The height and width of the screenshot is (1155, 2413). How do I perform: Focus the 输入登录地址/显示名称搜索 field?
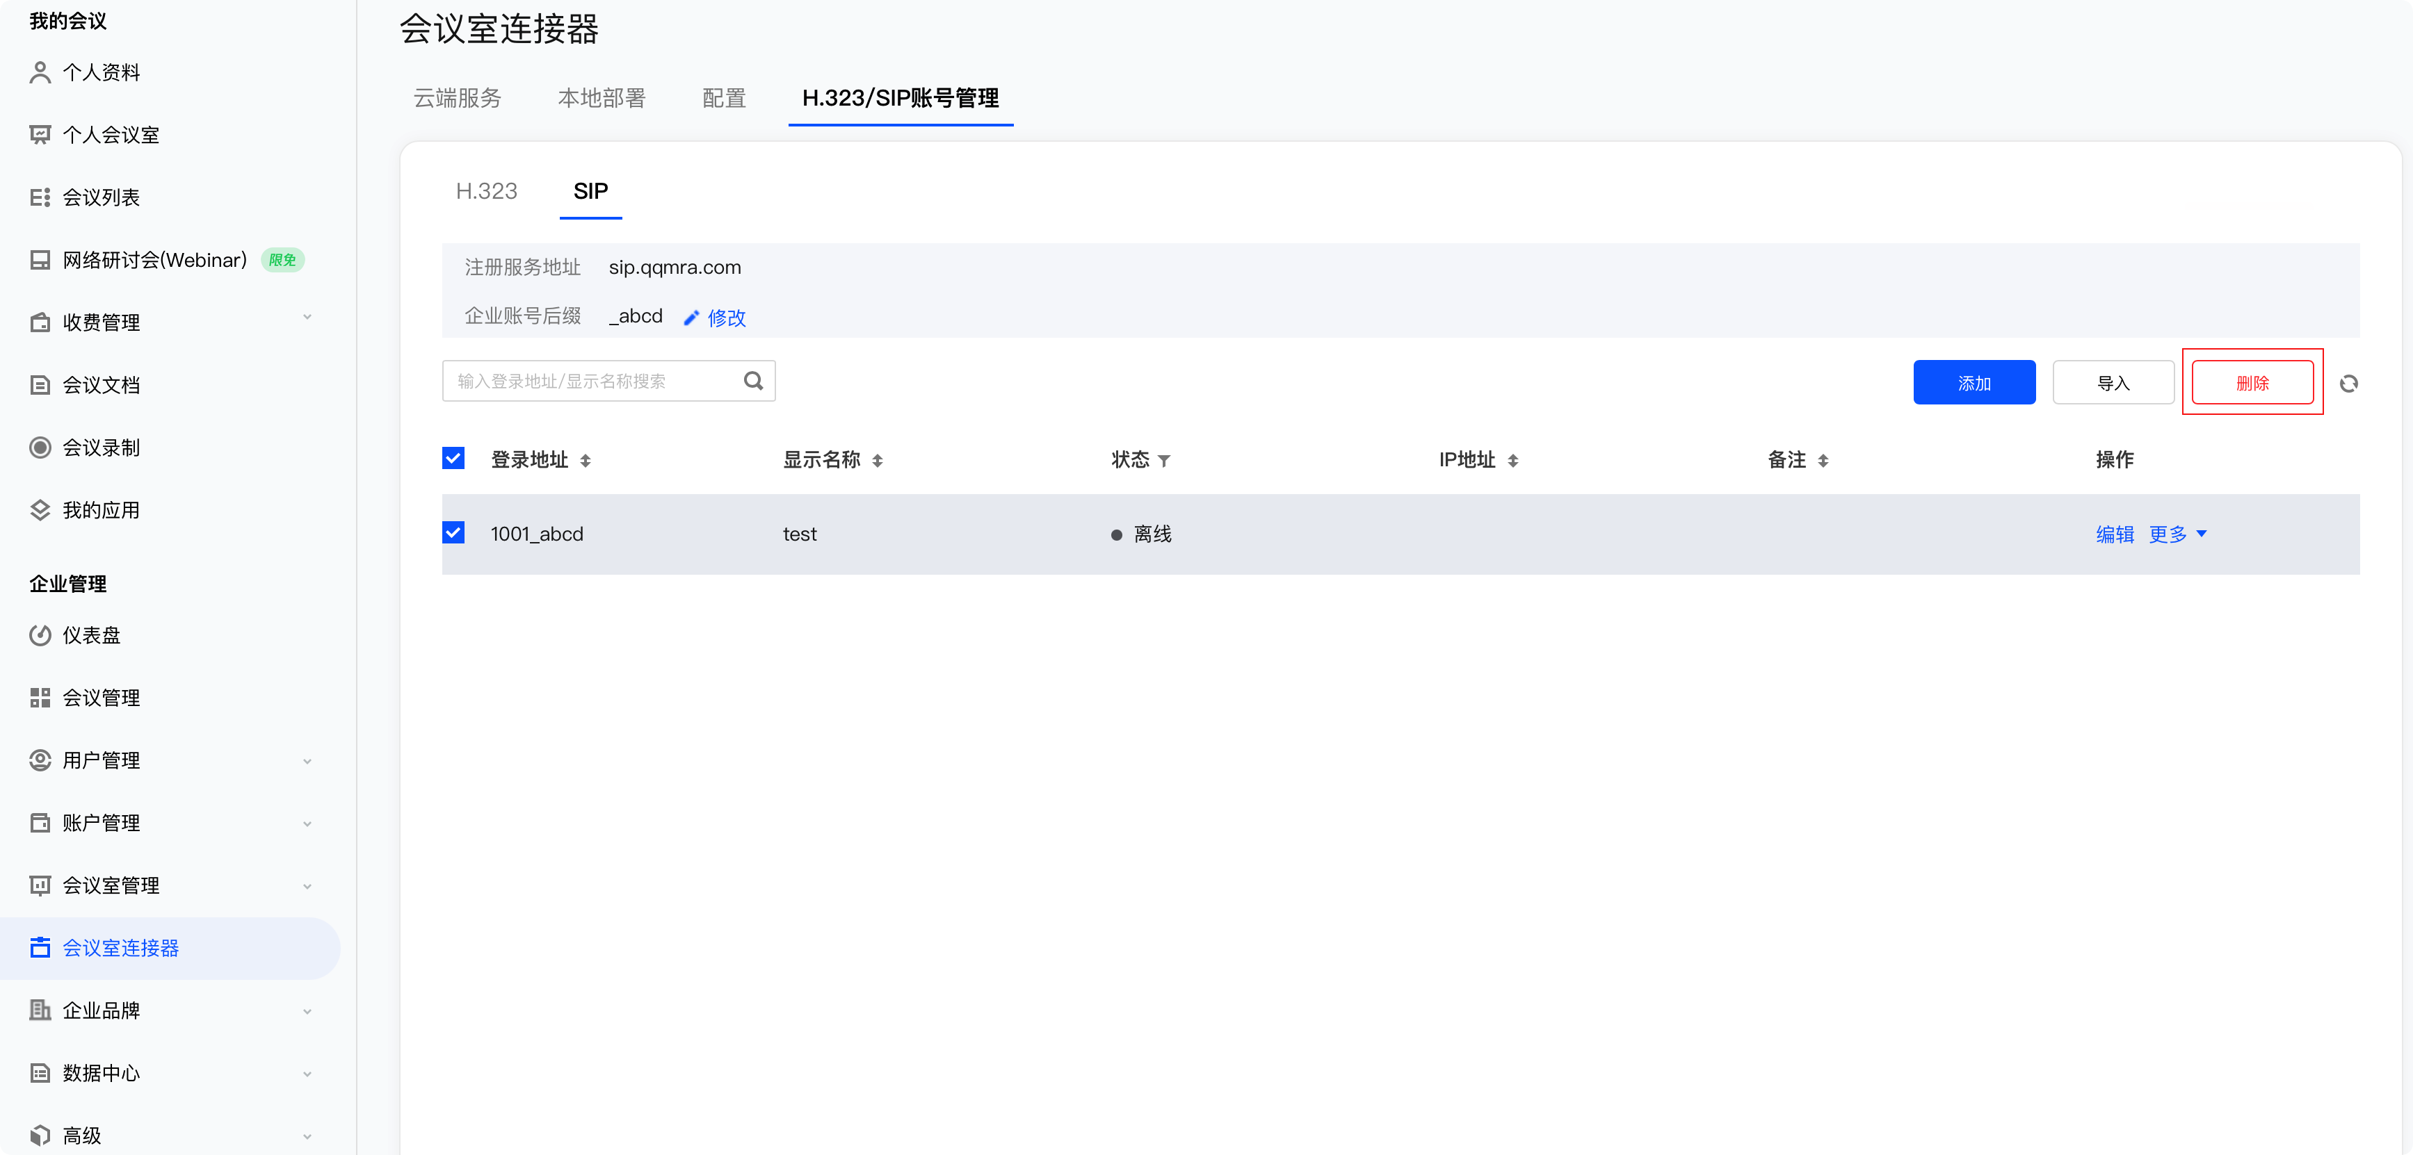pyautogui.click(x=608, y=381)
